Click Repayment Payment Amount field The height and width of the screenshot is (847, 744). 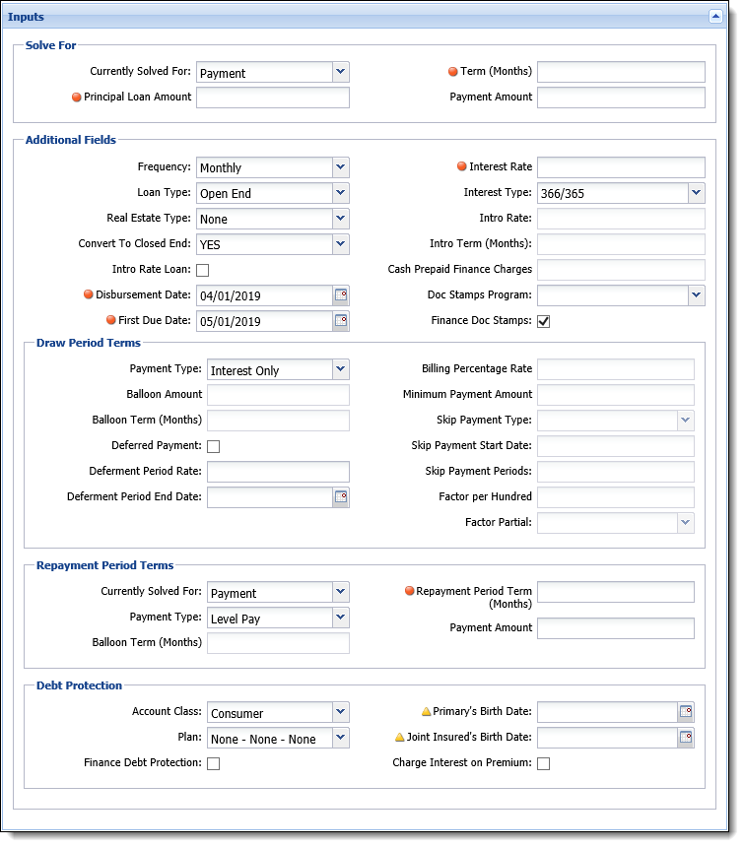click(x=616, y=628)
